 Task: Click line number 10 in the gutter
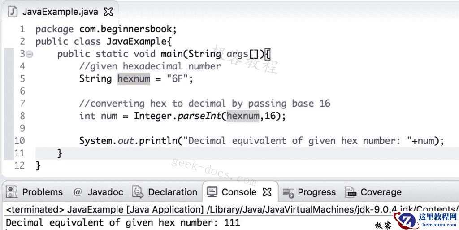[x=19, y=141]
